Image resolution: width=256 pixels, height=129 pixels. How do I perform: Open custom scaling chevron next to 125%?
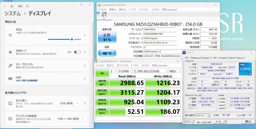[x=85, y=103]
